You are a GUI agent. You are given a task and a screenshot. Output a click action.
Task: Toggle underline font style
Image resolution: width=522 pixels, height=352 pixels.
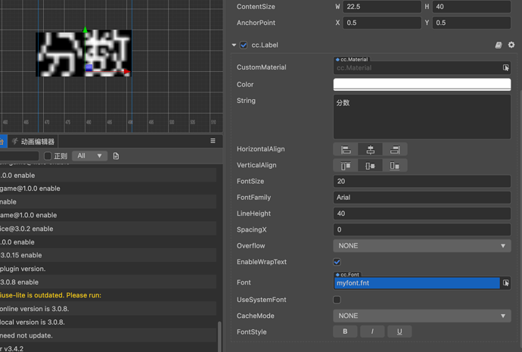399,332
